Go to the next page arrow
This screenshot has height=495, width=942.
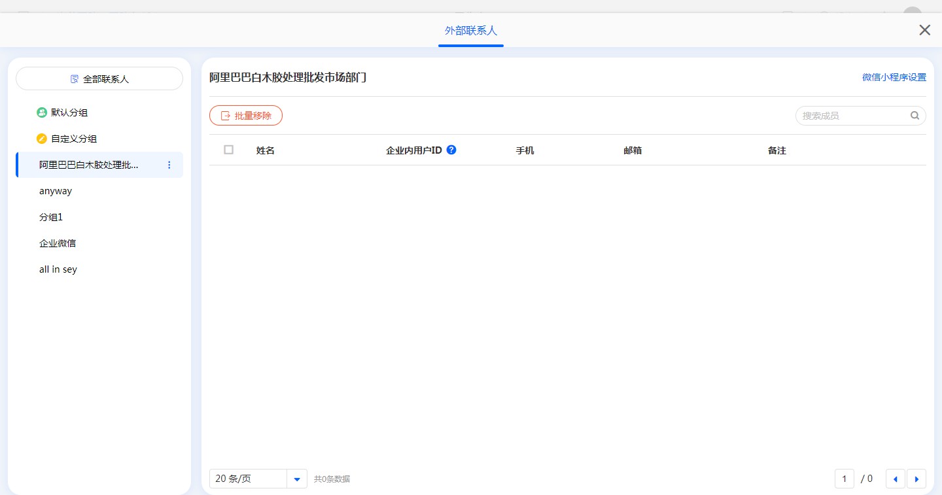pos(916,479)
